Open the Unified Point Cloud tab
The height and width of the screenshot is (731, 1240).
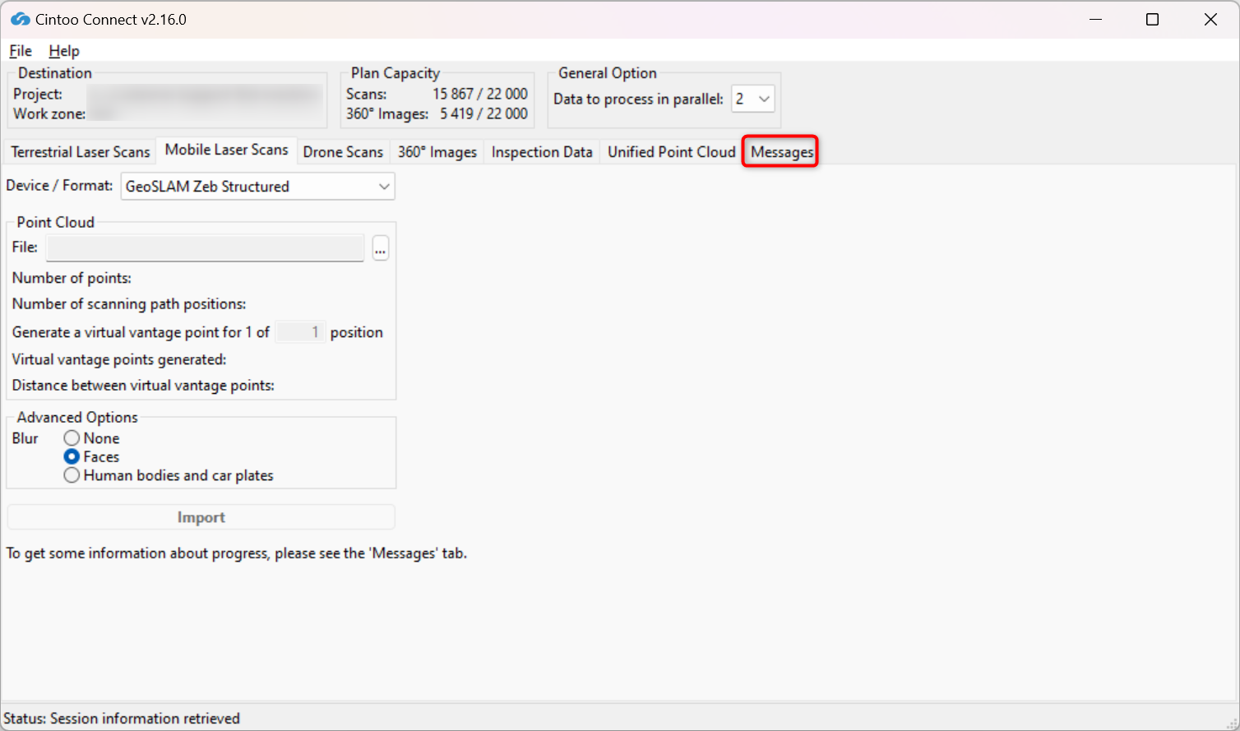[x=672, y=152]
